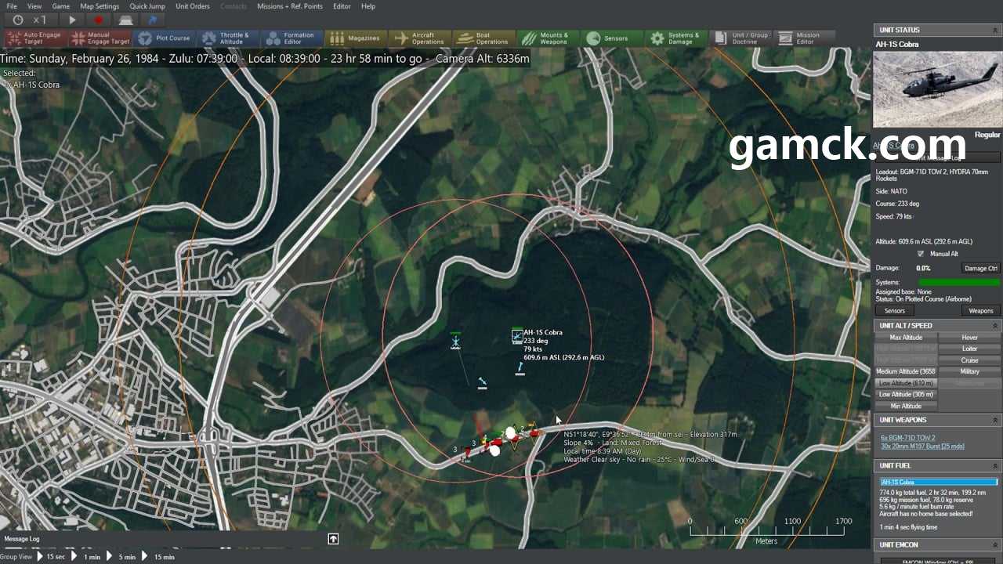The height and width of the screenshot is (564, 1003).
Task: Open the Game menu
Action: tap(61, 6)
